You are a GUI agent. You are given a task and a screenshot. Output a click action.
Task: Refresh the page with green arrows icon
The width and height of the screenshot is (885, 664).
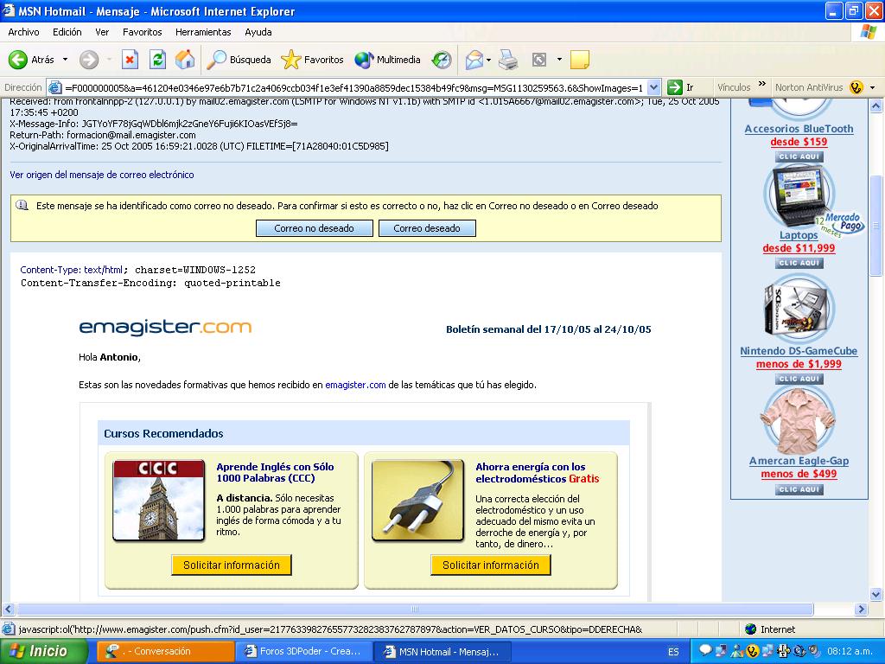pos(157,60)
